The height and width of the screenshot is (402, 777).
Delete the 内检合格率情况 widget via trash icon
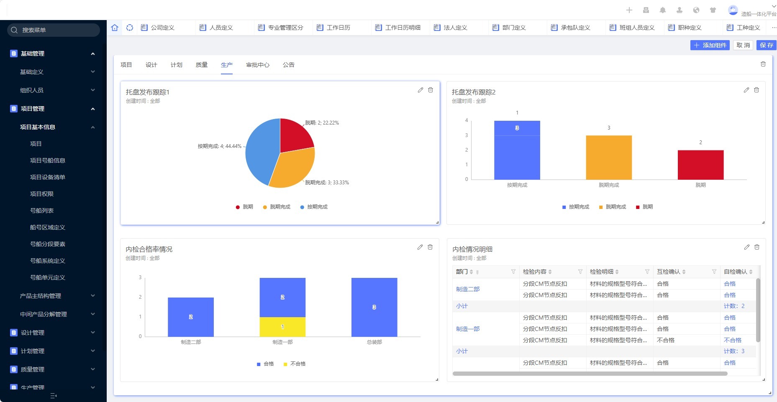click(x=430, y=247)
